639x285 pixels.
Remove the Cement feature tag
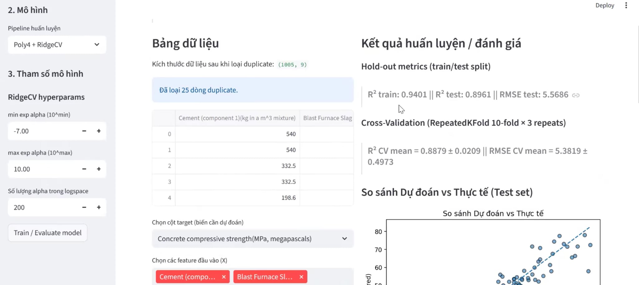tap(224, 277)
